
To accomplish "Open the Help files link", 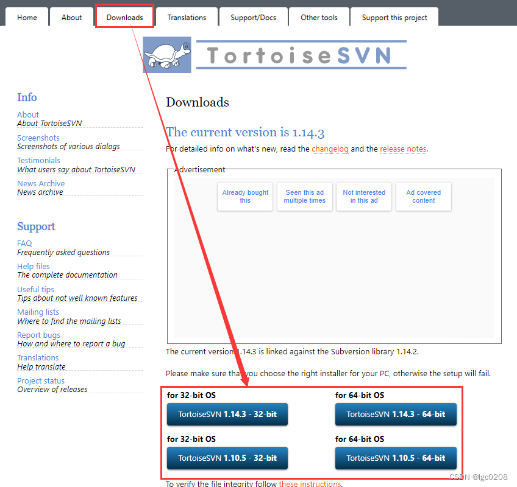I will coord(34,266).
